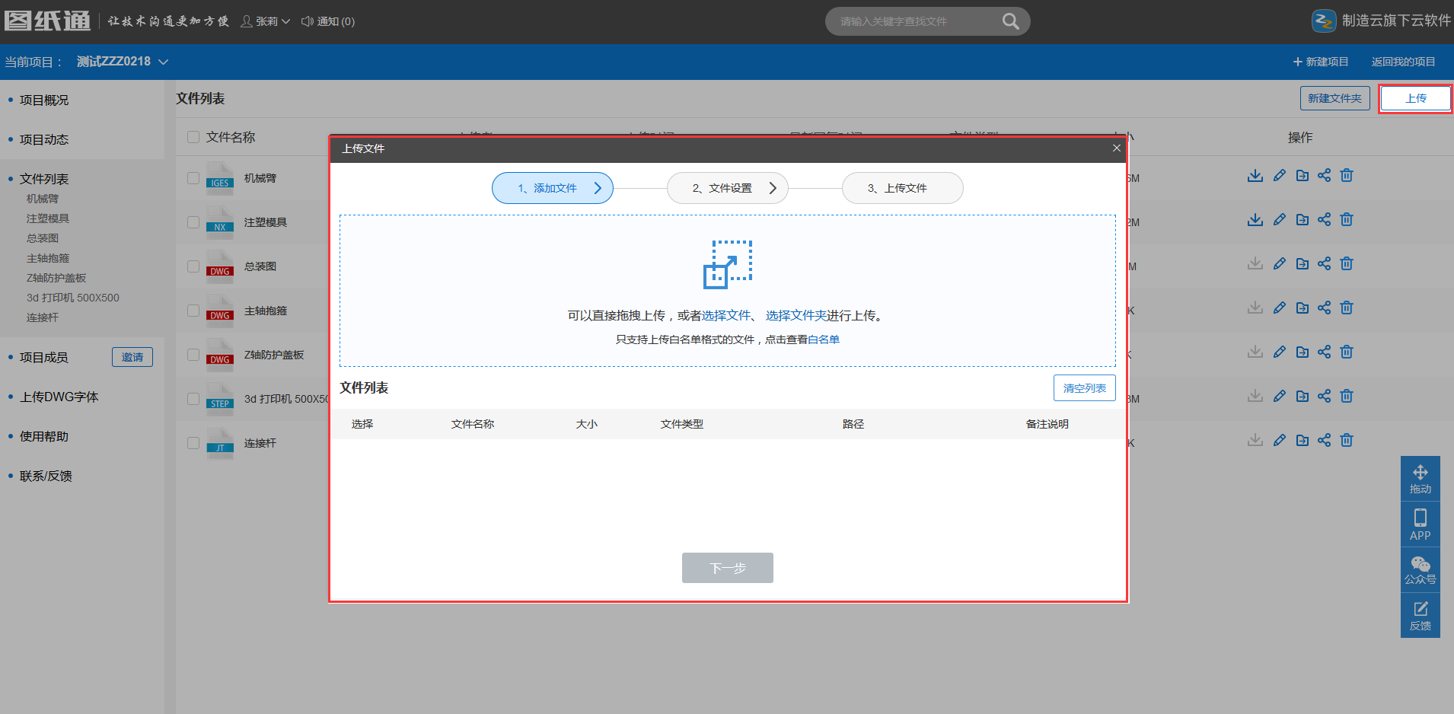Delete the 机械臂 file
Screen dimensions: 1454x714
coord(1347,176)
